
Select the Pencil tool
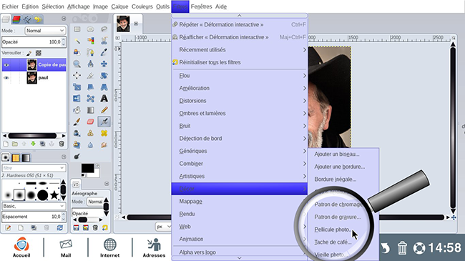coord(104,110)
